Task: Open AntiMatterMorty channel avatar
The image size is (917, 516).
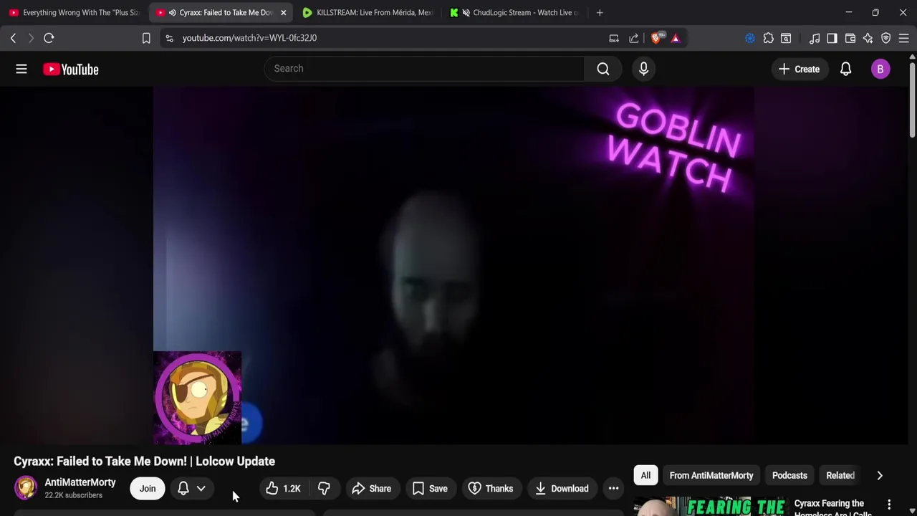Action: click(26, 488)
